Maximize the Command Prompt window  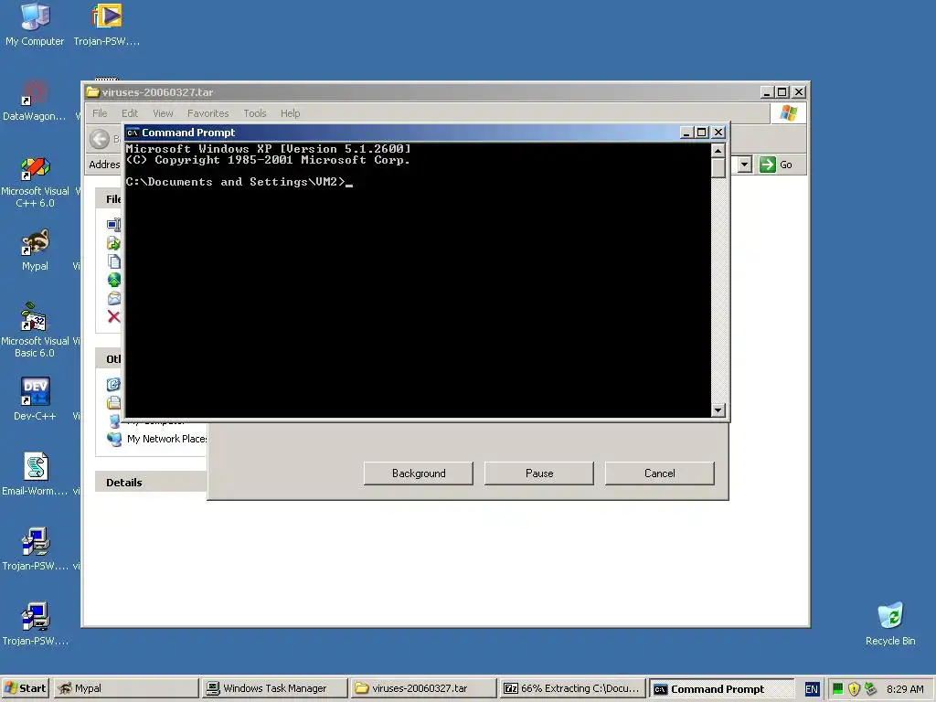pos(702,133)
